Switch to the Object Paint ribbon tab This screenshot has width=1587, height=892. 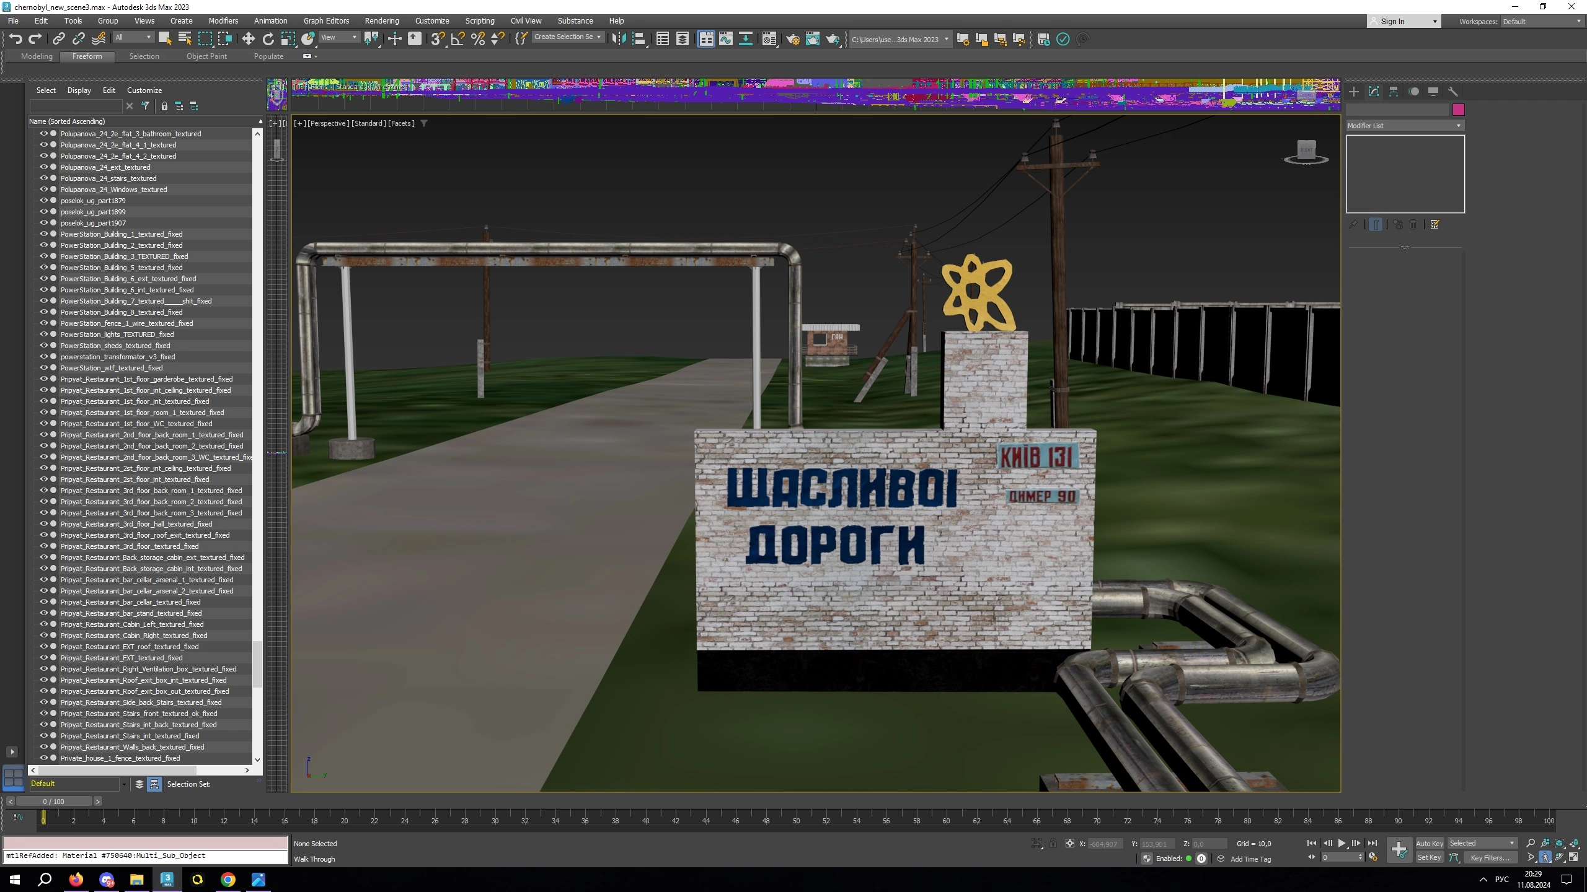point(206,56)
